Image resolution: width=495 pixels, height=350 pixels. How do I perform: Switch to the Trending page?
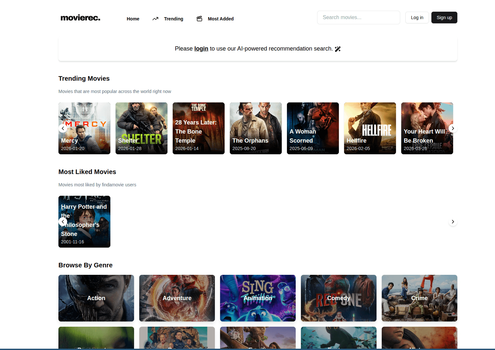click(x=173, y=18)
